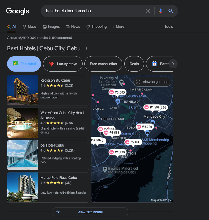This screenshot has width=209, height=220.
Task: Open Waterfront Cebu City Hotel photo
Action: [23, 123]
